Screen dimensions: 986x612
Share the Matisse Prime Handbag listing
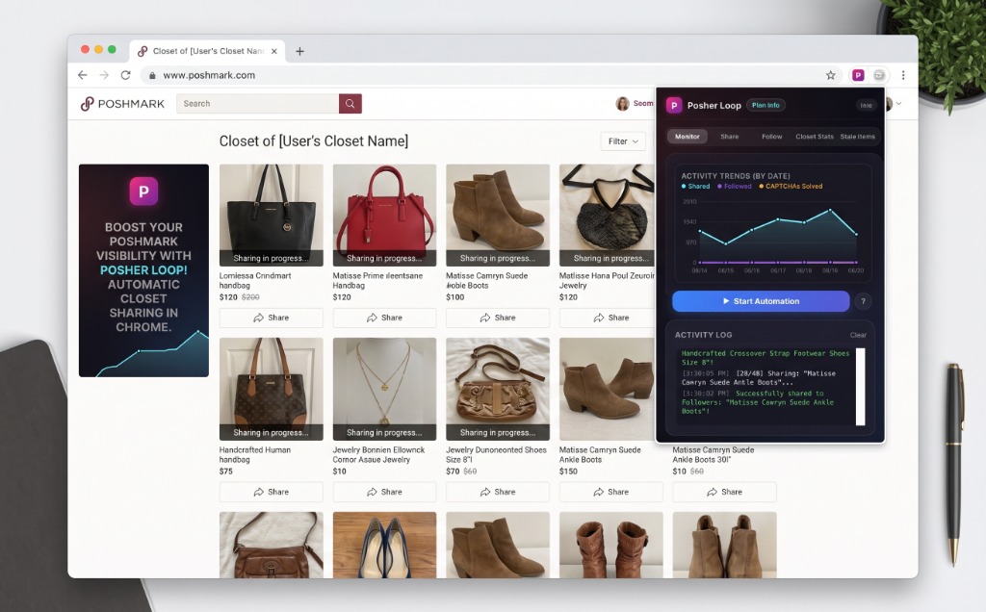tap(384, 318)
